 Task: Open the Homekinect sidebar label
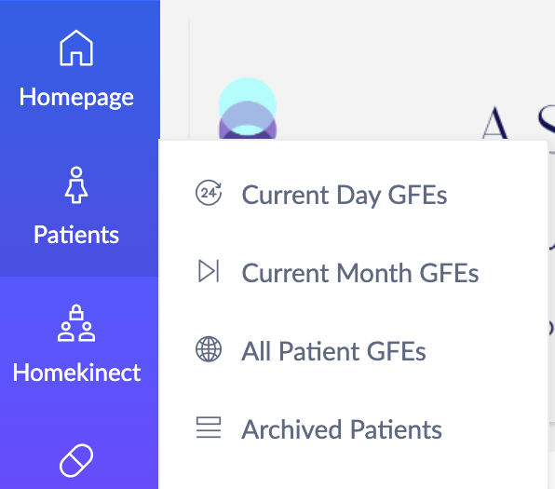tap(76, 373)
